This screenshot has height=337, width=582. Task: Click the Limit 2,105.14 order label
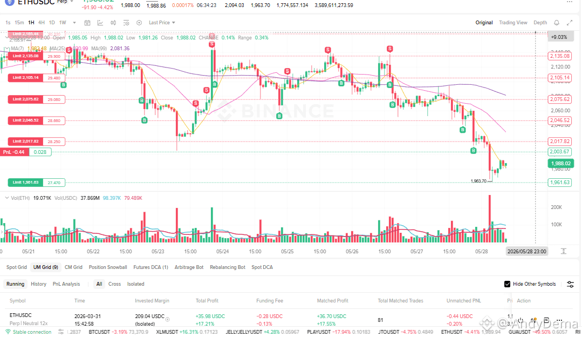tap(25, 78)
